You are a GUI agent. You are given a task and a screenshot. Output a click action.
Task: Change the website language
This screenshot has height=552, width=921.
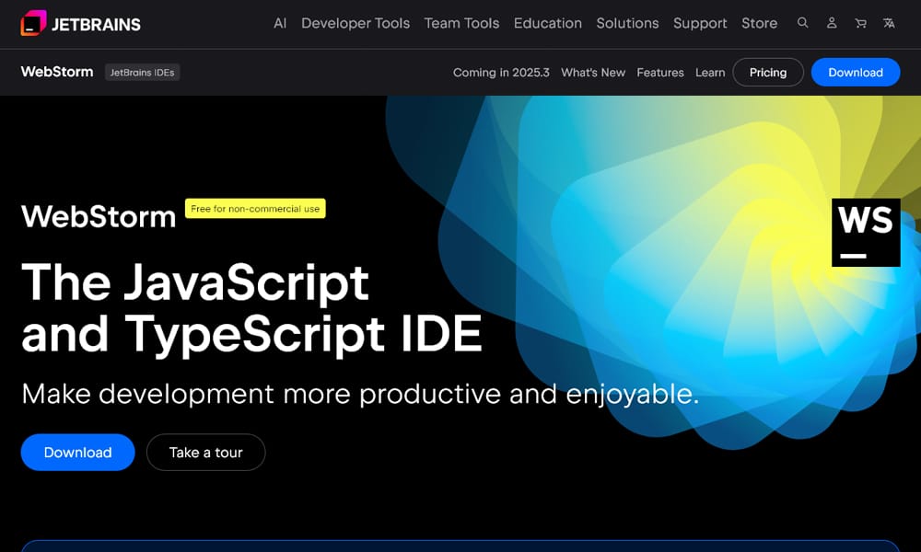889,23
